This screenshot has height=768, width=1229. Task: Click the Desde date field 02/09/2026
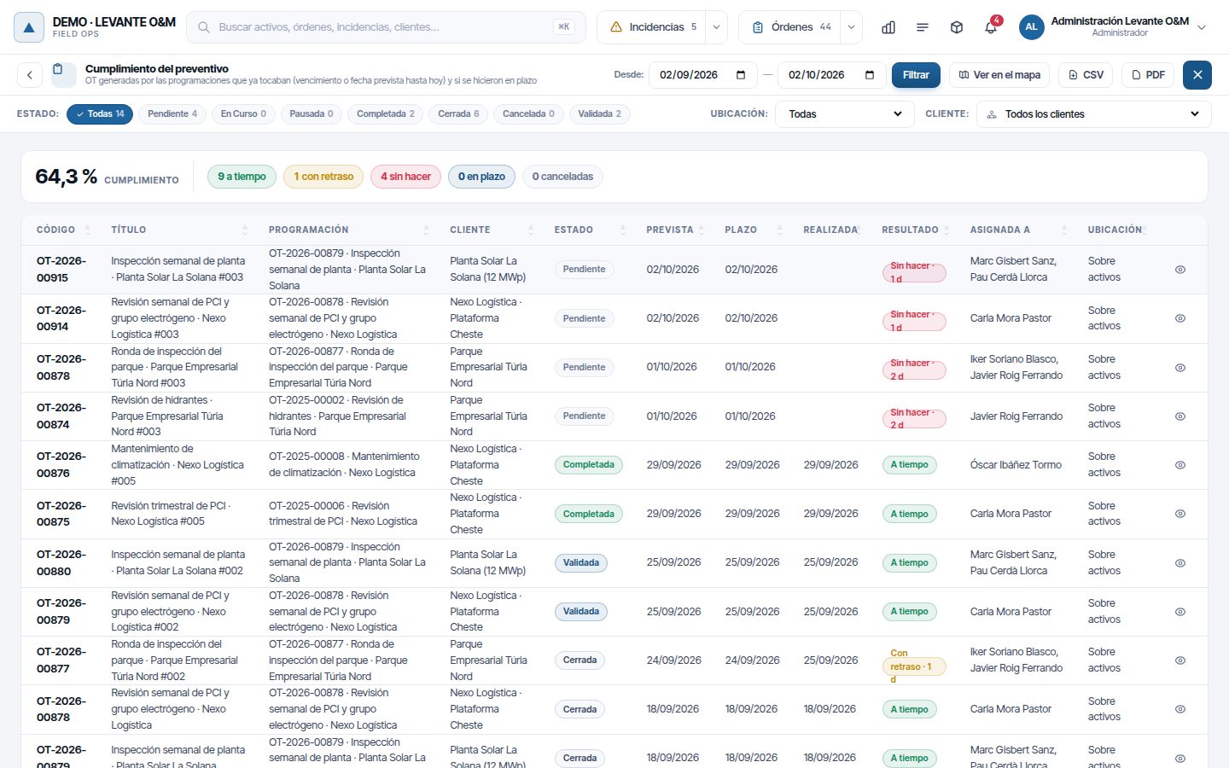coord(703,75)
